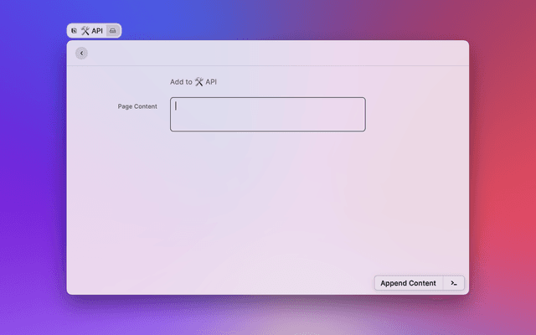Click the word Append on the submit button
The height and width of the screenshot is (335, 536).
pos(393,283)
